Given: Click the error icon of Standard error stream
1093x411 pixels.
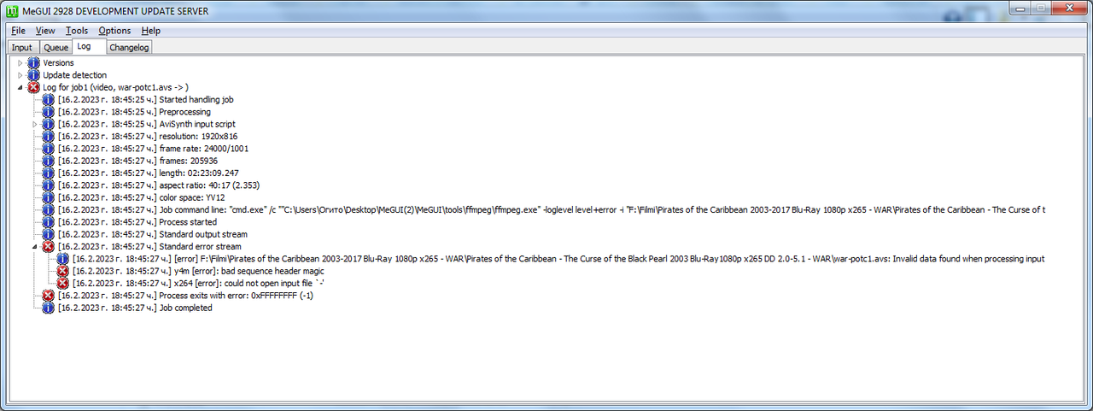Looking at the screenshot, I should pos(49,246).
